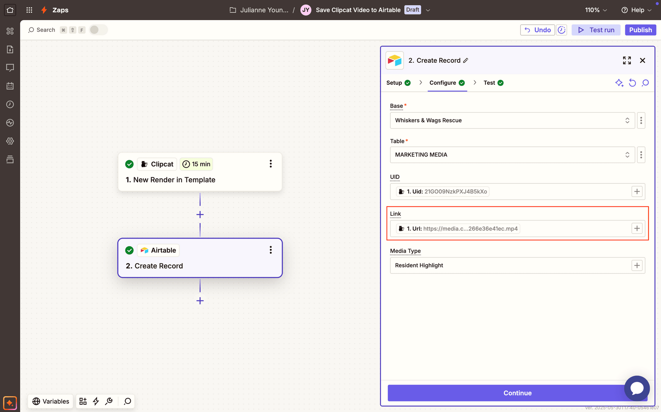Screen dimensions: 661x412
Task: Open the Draft status dropdown arrow
Action: 428,10
